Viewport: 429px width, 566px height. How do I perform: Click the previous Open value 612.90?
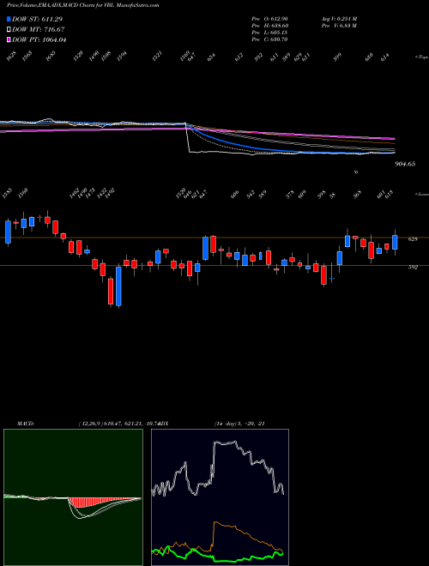[x=280, y=18]
